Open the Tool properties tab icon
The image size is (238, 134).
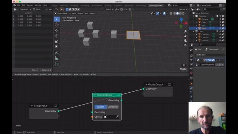[x=192, y=50]
